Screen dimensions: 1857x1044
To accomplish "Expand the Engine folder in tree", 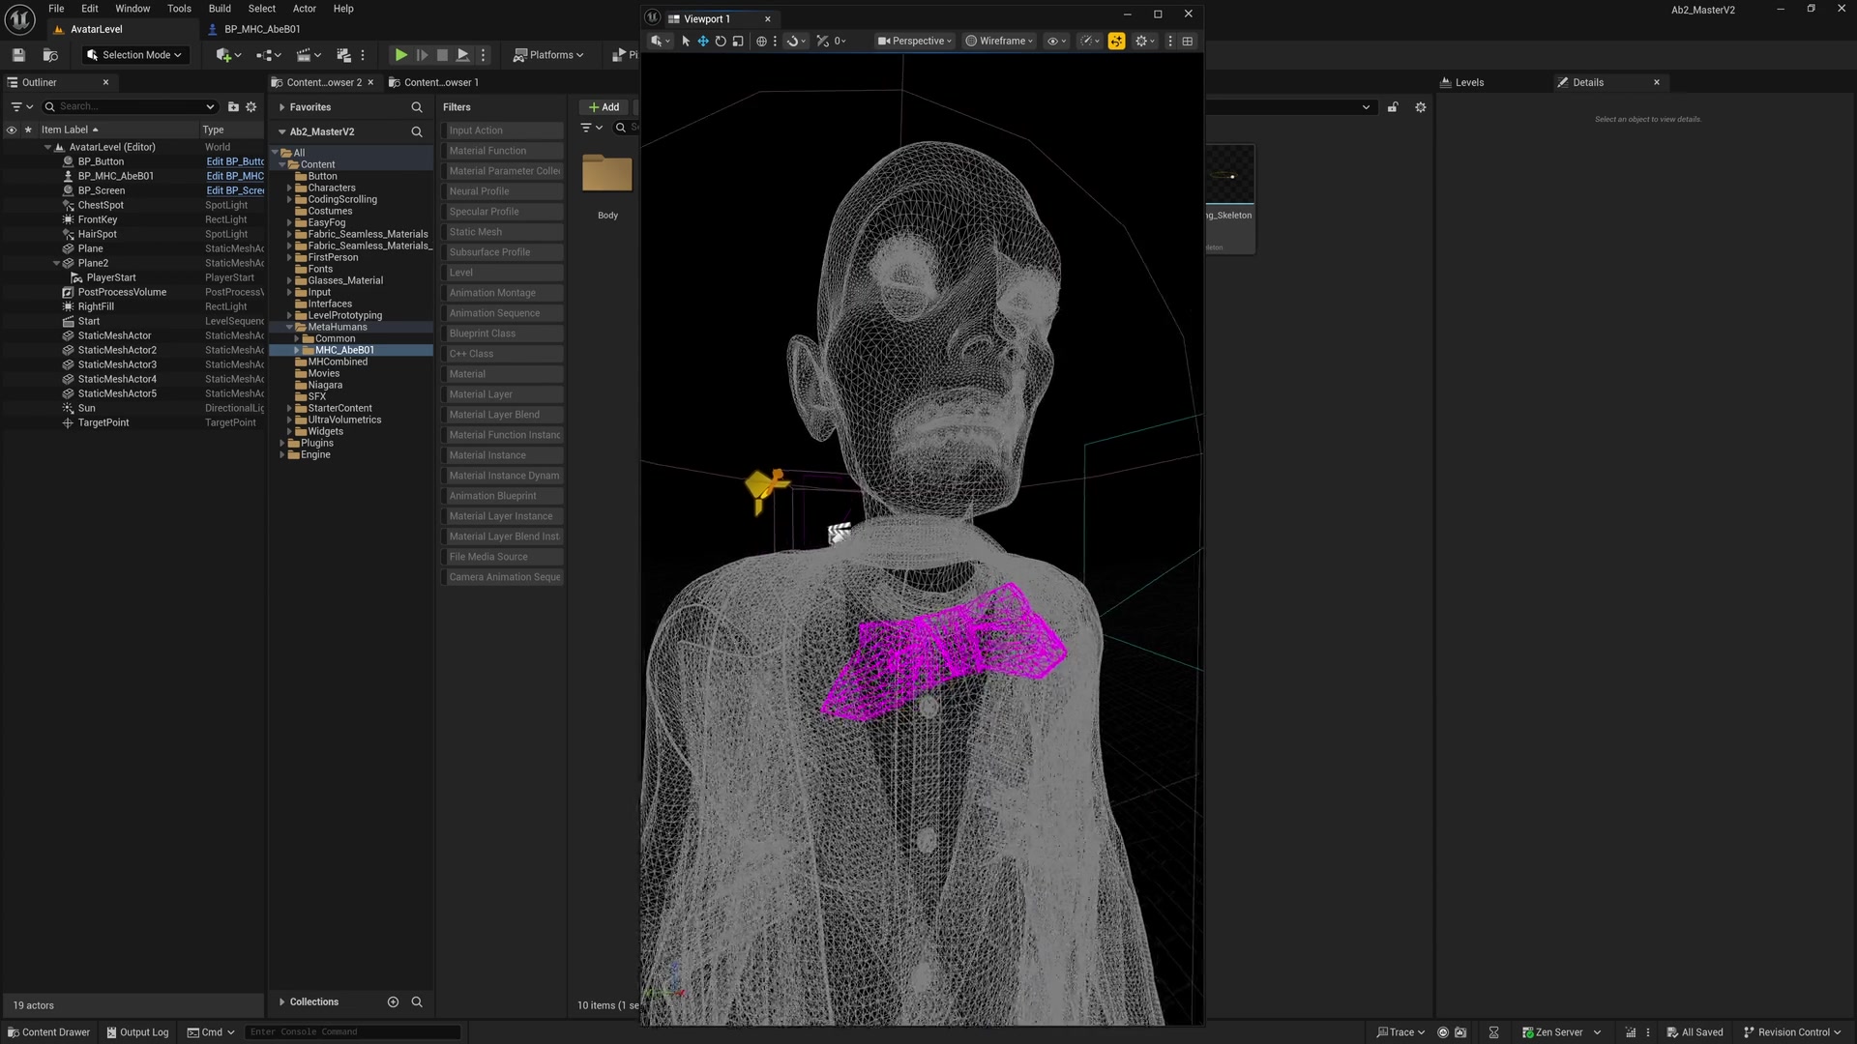I will (x=282, y=454).
